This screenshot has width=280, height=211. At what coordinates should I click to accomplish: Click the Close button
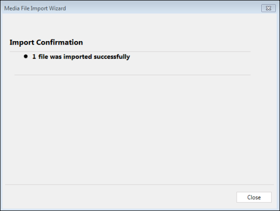click(x=254, y=197)
